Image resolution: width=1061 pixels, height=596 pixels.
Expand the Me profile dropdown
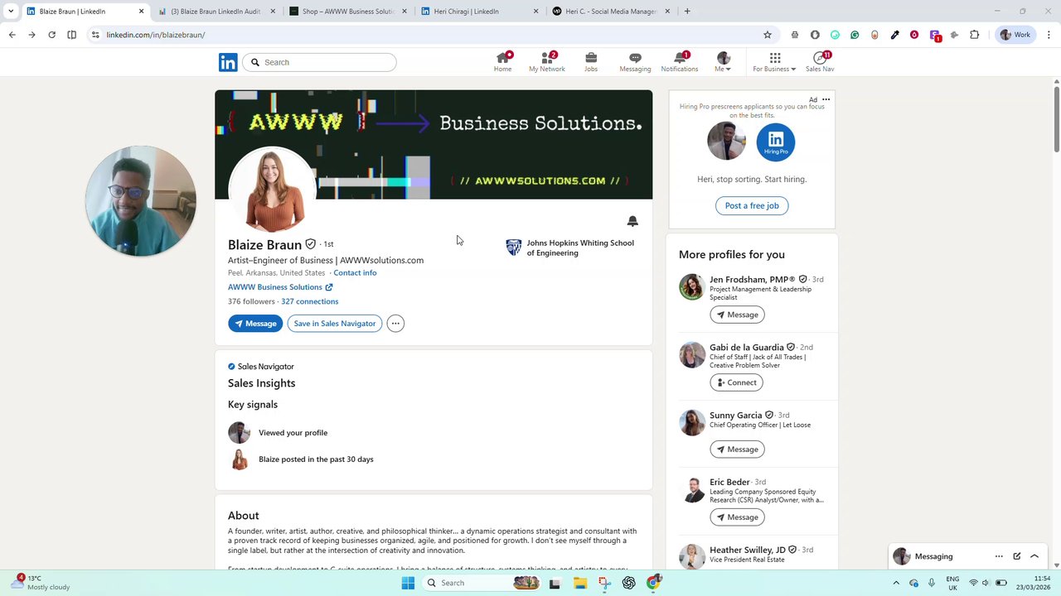[x=723, y=62]
